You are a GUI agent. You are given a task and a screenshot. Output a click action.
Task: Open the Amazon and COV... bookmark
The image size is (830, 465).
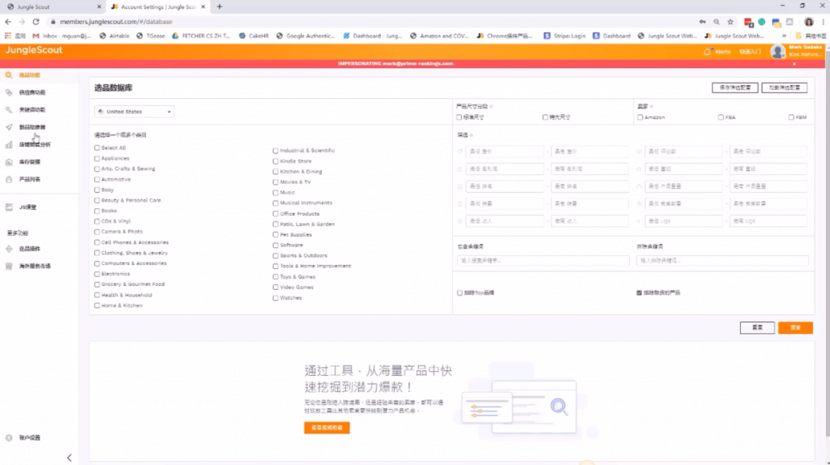tap(439, 36)
